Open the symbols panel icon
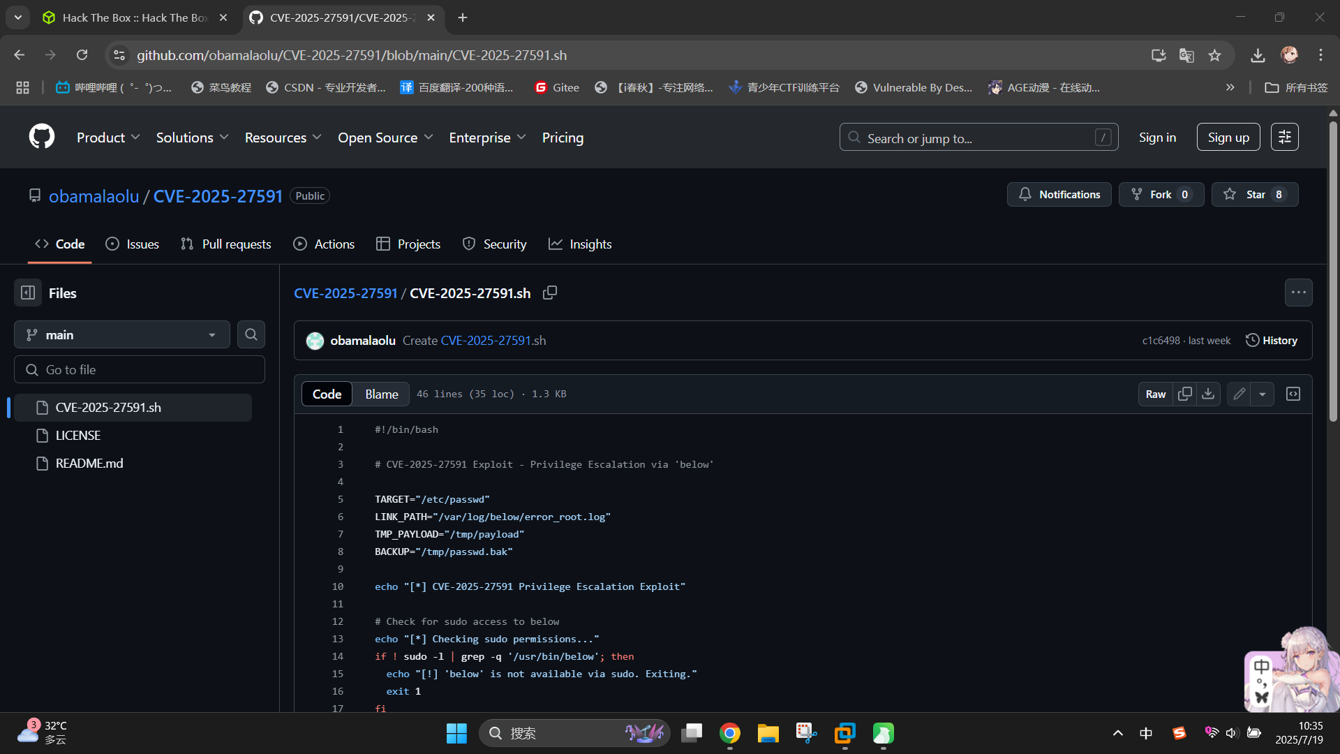This screenshot has height=754, width=1340. pos(1293,394)
